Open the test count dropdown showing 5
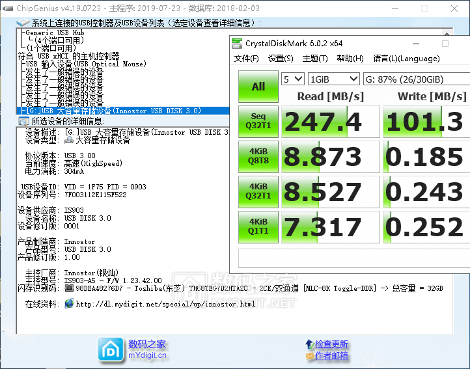470x369 pixels. click(293, 79)
